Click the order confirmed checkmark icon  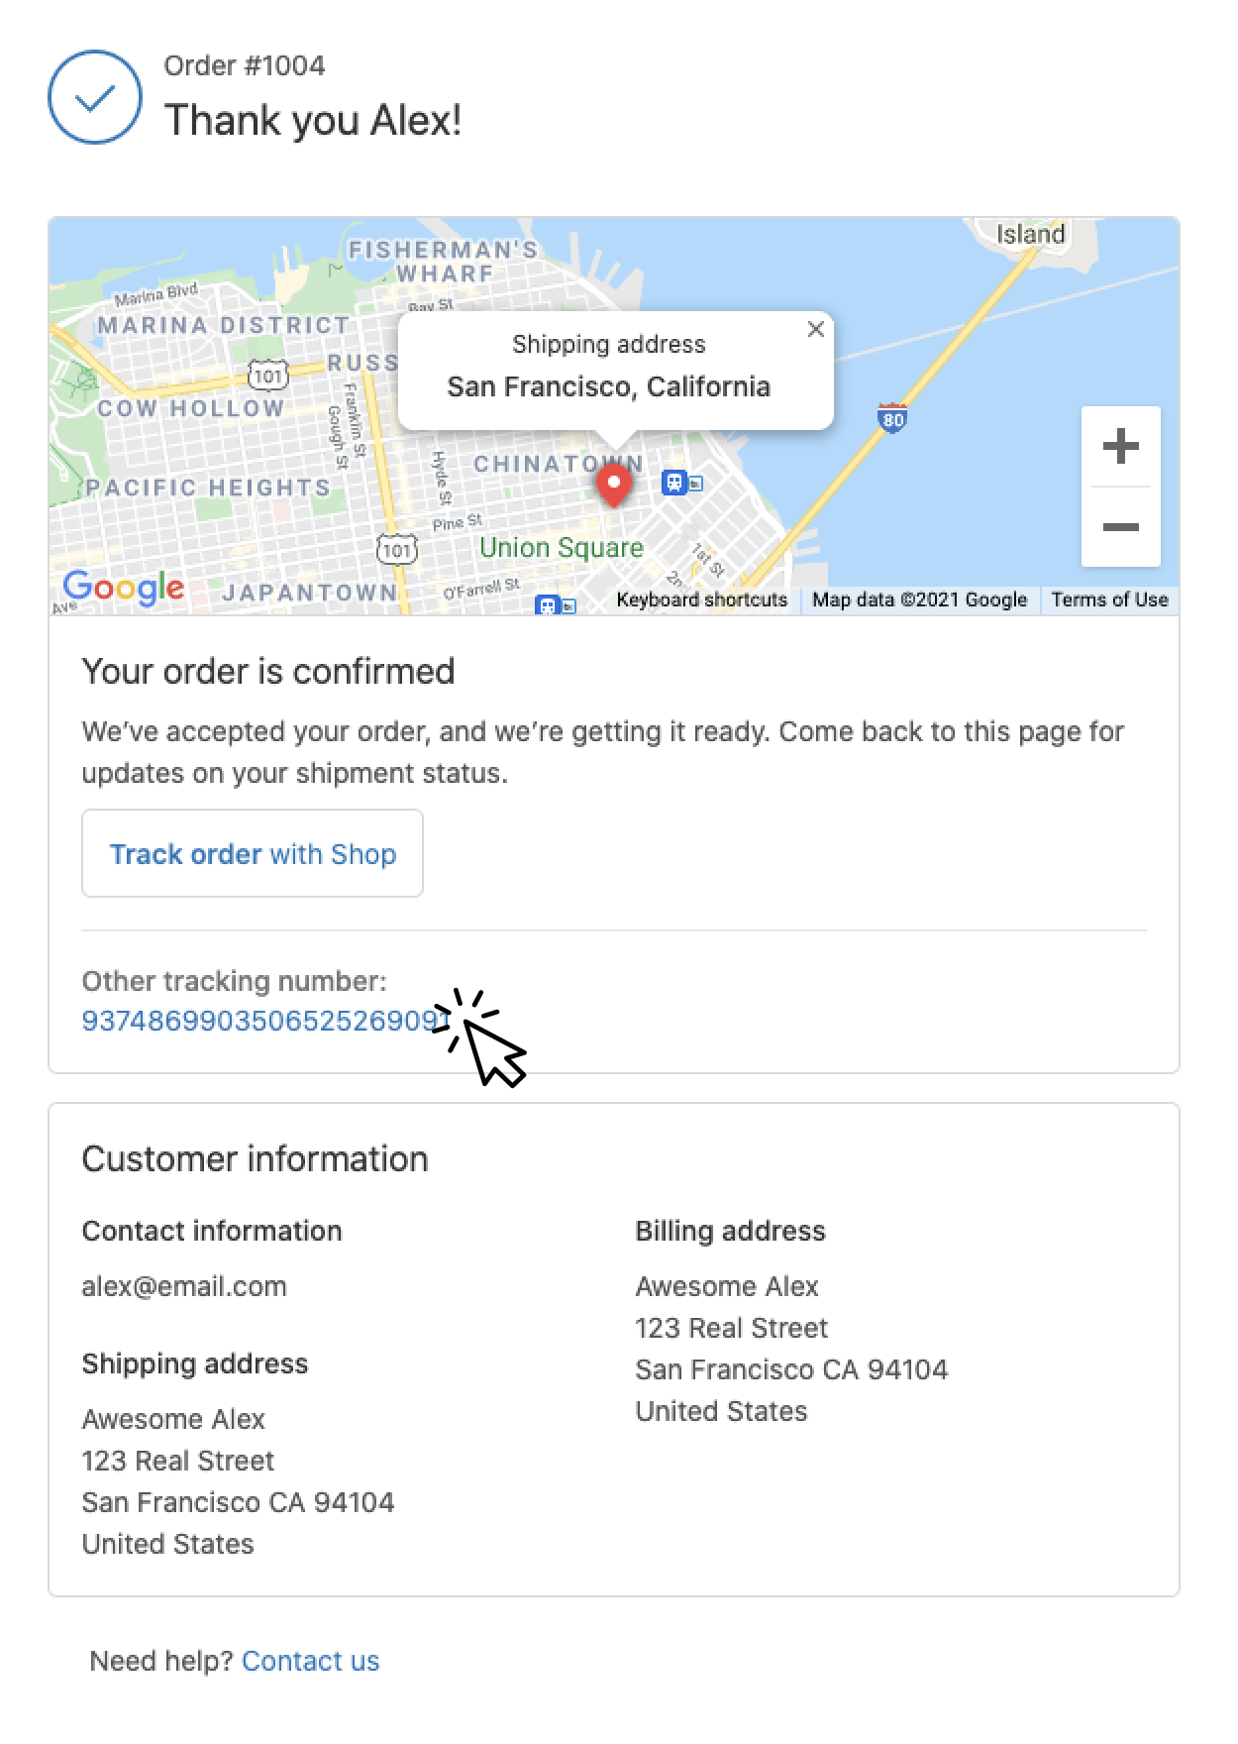95,97
